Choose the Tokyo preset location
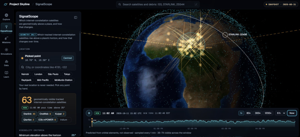The image size is (300, 137). point(67,74)
